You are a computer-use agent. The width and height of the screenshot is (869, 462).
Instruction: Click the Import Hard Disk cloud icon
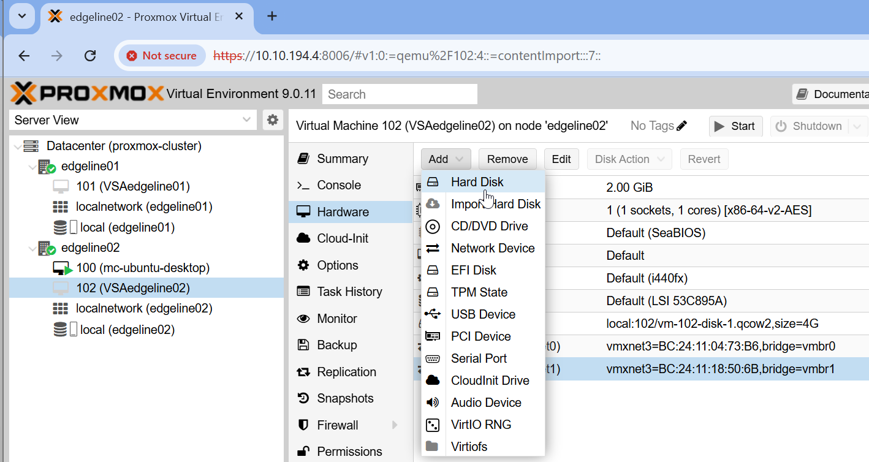[x=433, y=204]
